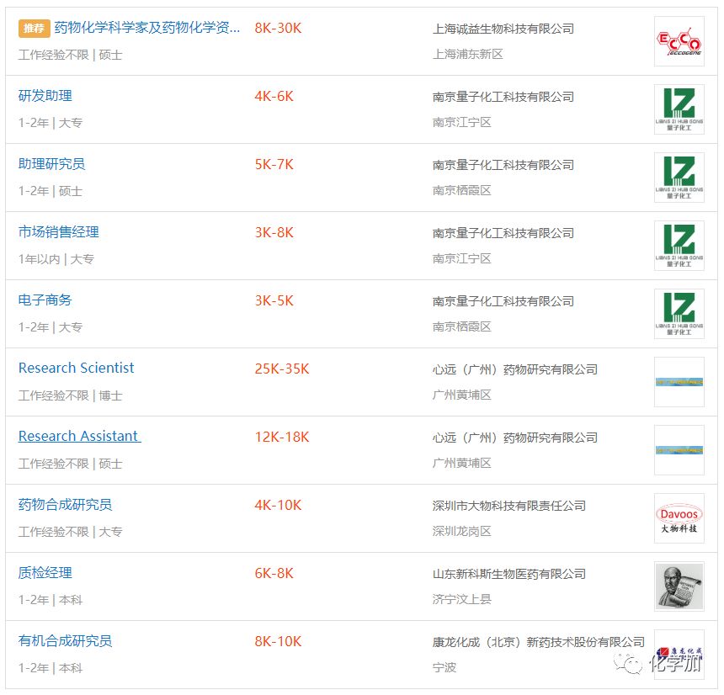Click the 3K-8K salary

[274, 232]
